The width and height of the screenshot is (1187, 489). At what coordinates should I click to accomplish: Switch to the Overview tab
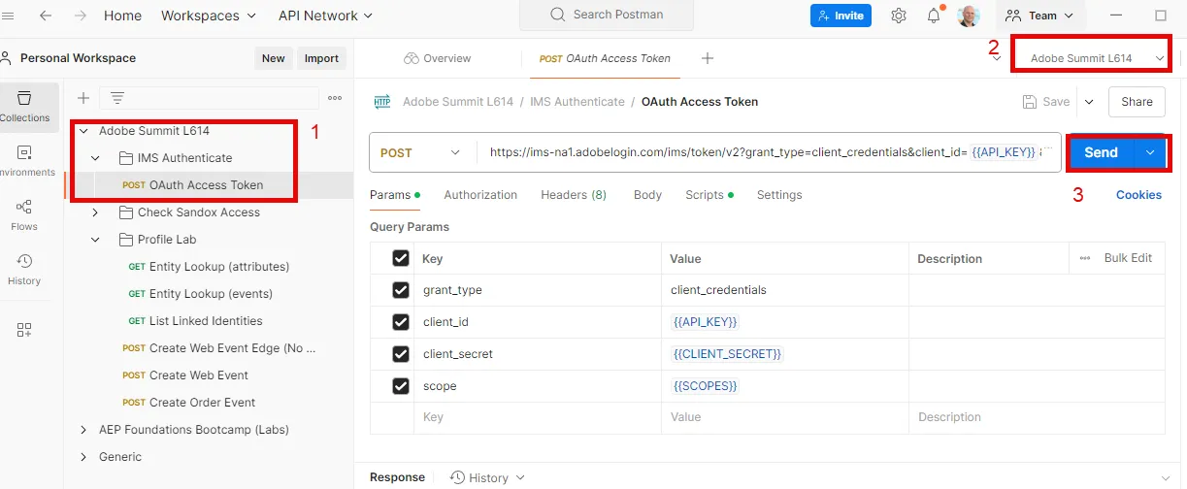pyautogui.click(x=438, y=58)
